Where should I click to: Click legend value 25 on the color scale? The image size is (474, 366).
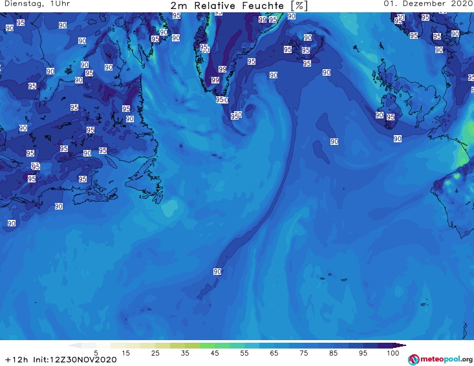[155, 353]
